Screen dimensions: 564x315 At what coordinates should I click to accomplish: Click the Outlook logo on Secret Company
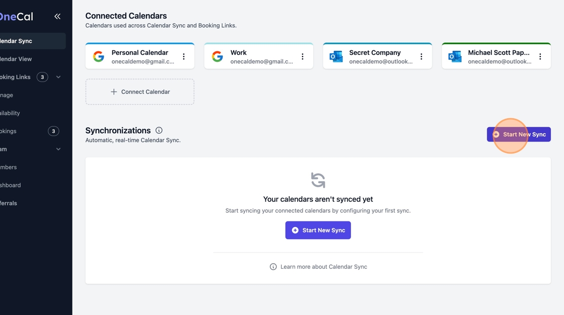point(336,56)
